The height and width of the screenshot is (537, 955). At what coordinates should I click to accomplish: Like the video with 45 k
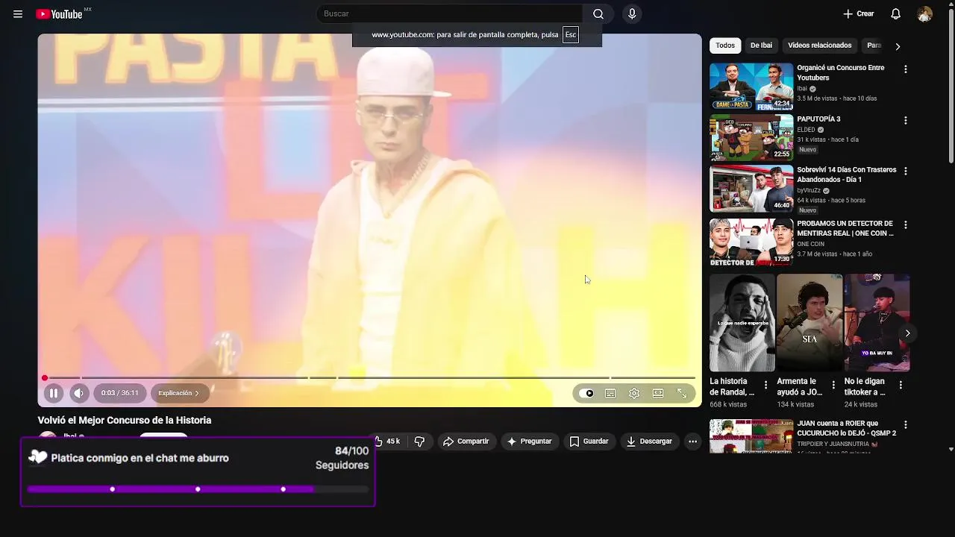coord(388,442)
